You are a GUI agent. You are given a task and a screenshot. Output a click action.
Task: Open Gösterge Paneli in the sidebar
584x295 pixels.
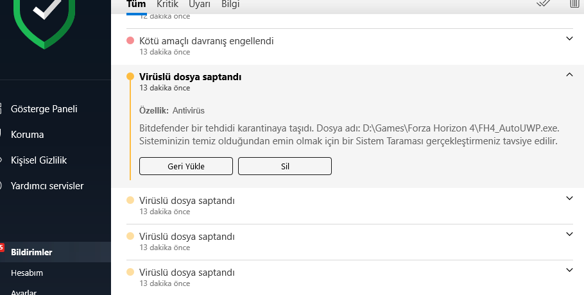click(x=44, y=109)
